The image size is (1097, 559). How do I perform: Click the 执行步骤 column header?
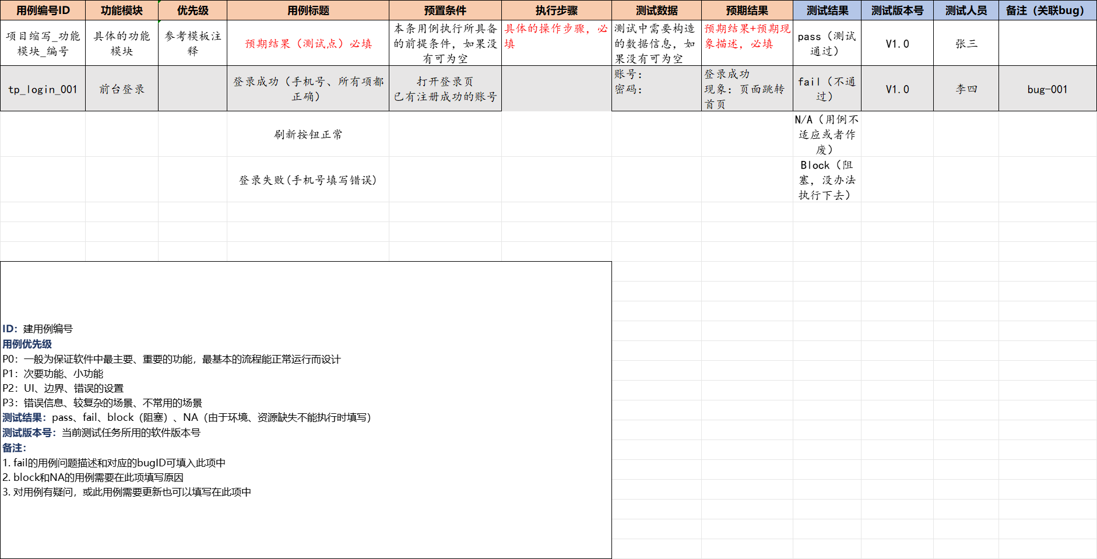tap(557, 10)
